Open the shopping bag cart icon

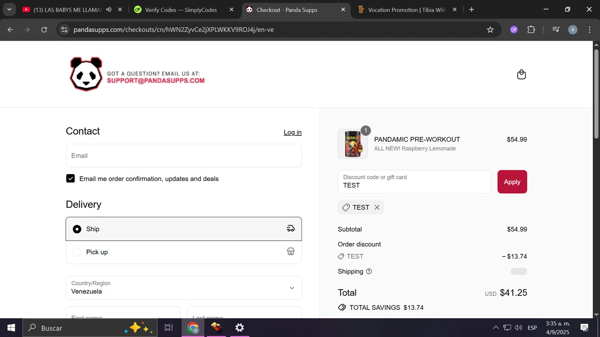click(521, 74)
